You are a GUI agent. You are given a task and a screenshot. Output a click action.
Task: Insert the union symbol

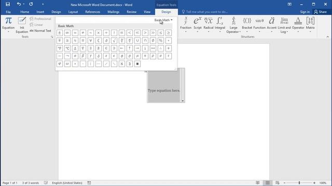pyautogui.click(x=137, y=40)
